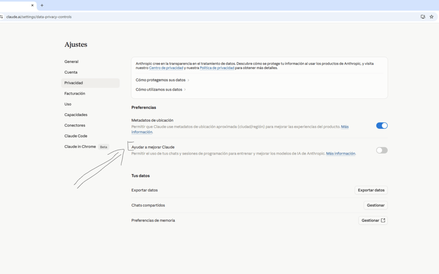The image size is (439, 274).
Task: Follow the Política de privacidad link
Action: [x=217, y=68]
